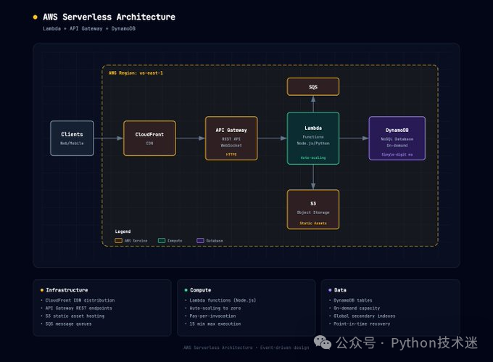This screenshot has height=362, width=493.
Task: Select the DynamoDB database node
Action: pos(397,138)
